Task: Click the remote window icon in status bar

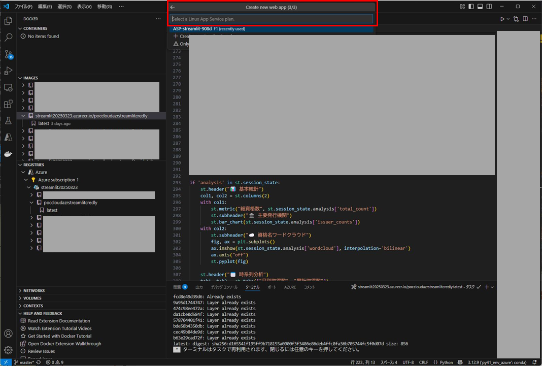Action: tap(6, 362)
